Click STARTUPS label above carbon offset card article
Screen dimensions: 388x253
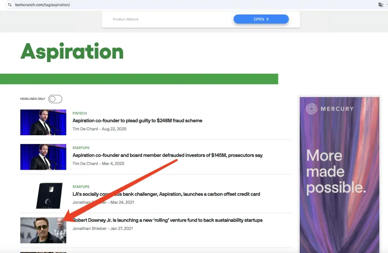pos(81,187)
